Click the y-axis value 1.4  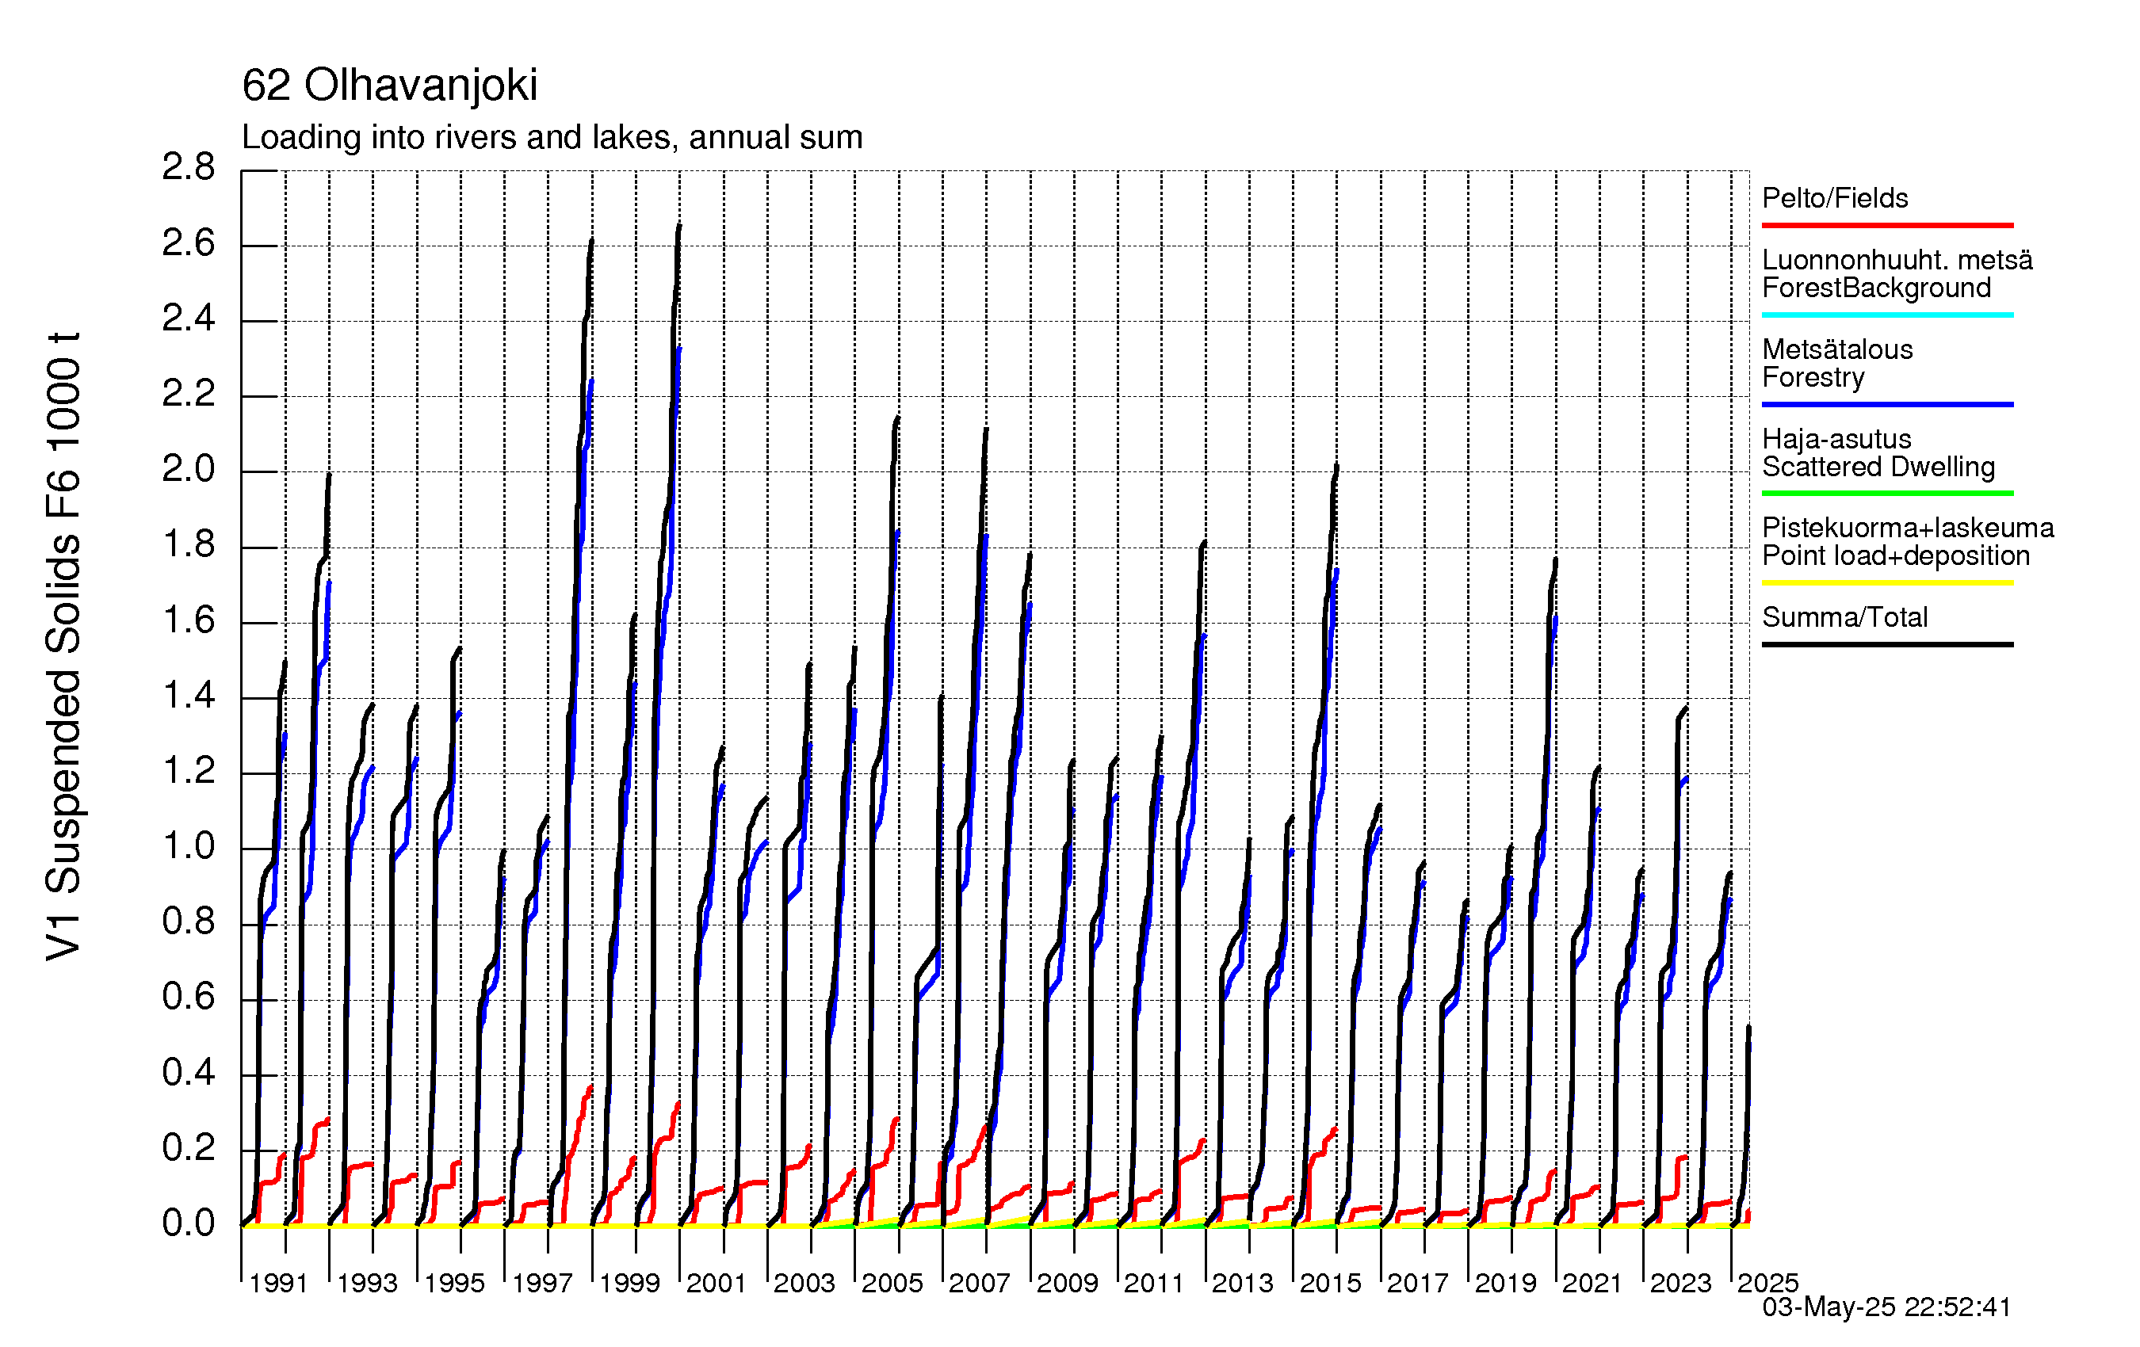(x=189, y=695)
